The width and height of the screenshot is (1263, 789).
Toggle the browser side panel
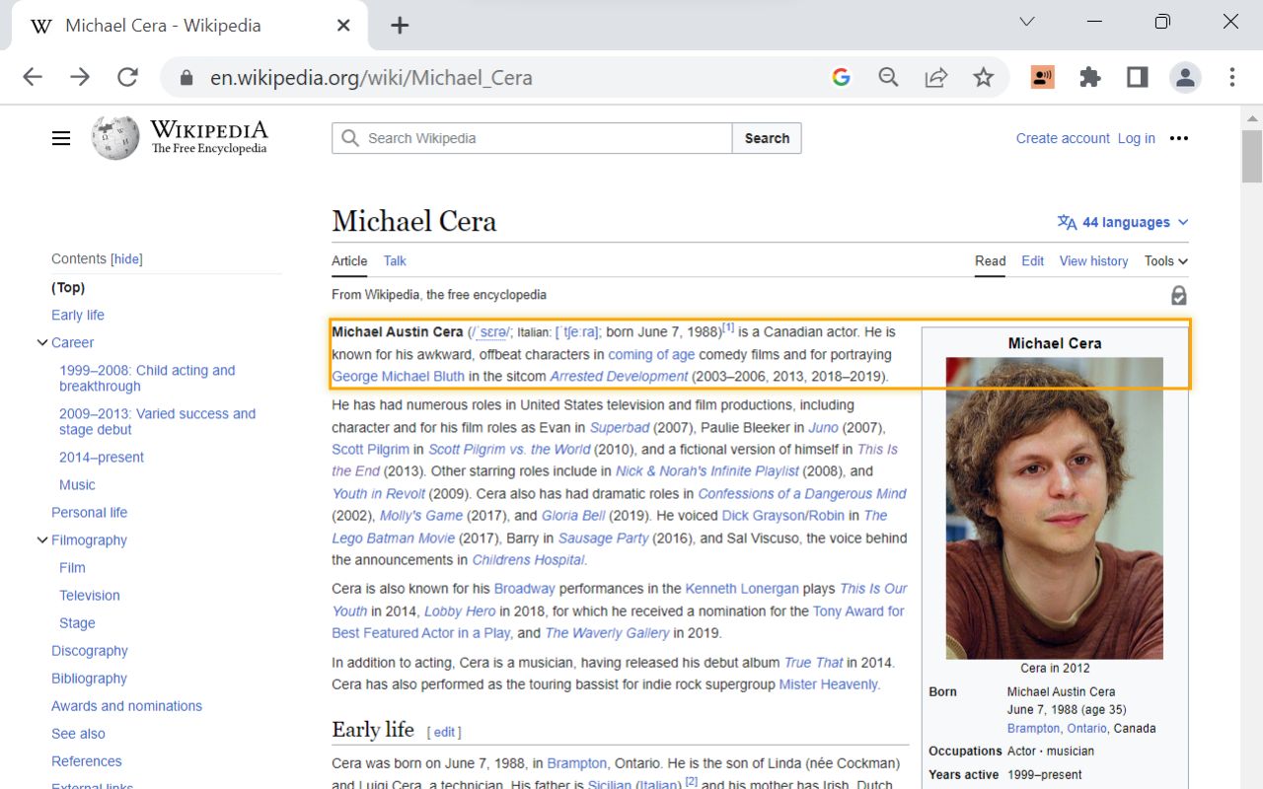click(1137, 77)
